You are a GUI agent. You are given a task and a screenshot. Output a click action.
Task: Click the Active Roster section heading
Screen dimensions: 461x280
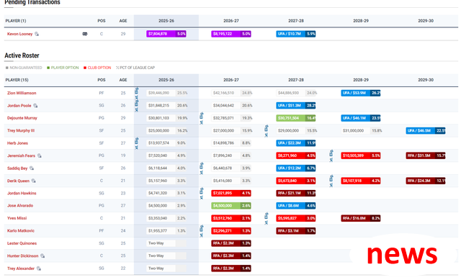pyautogui.click(x=22, y=55)
